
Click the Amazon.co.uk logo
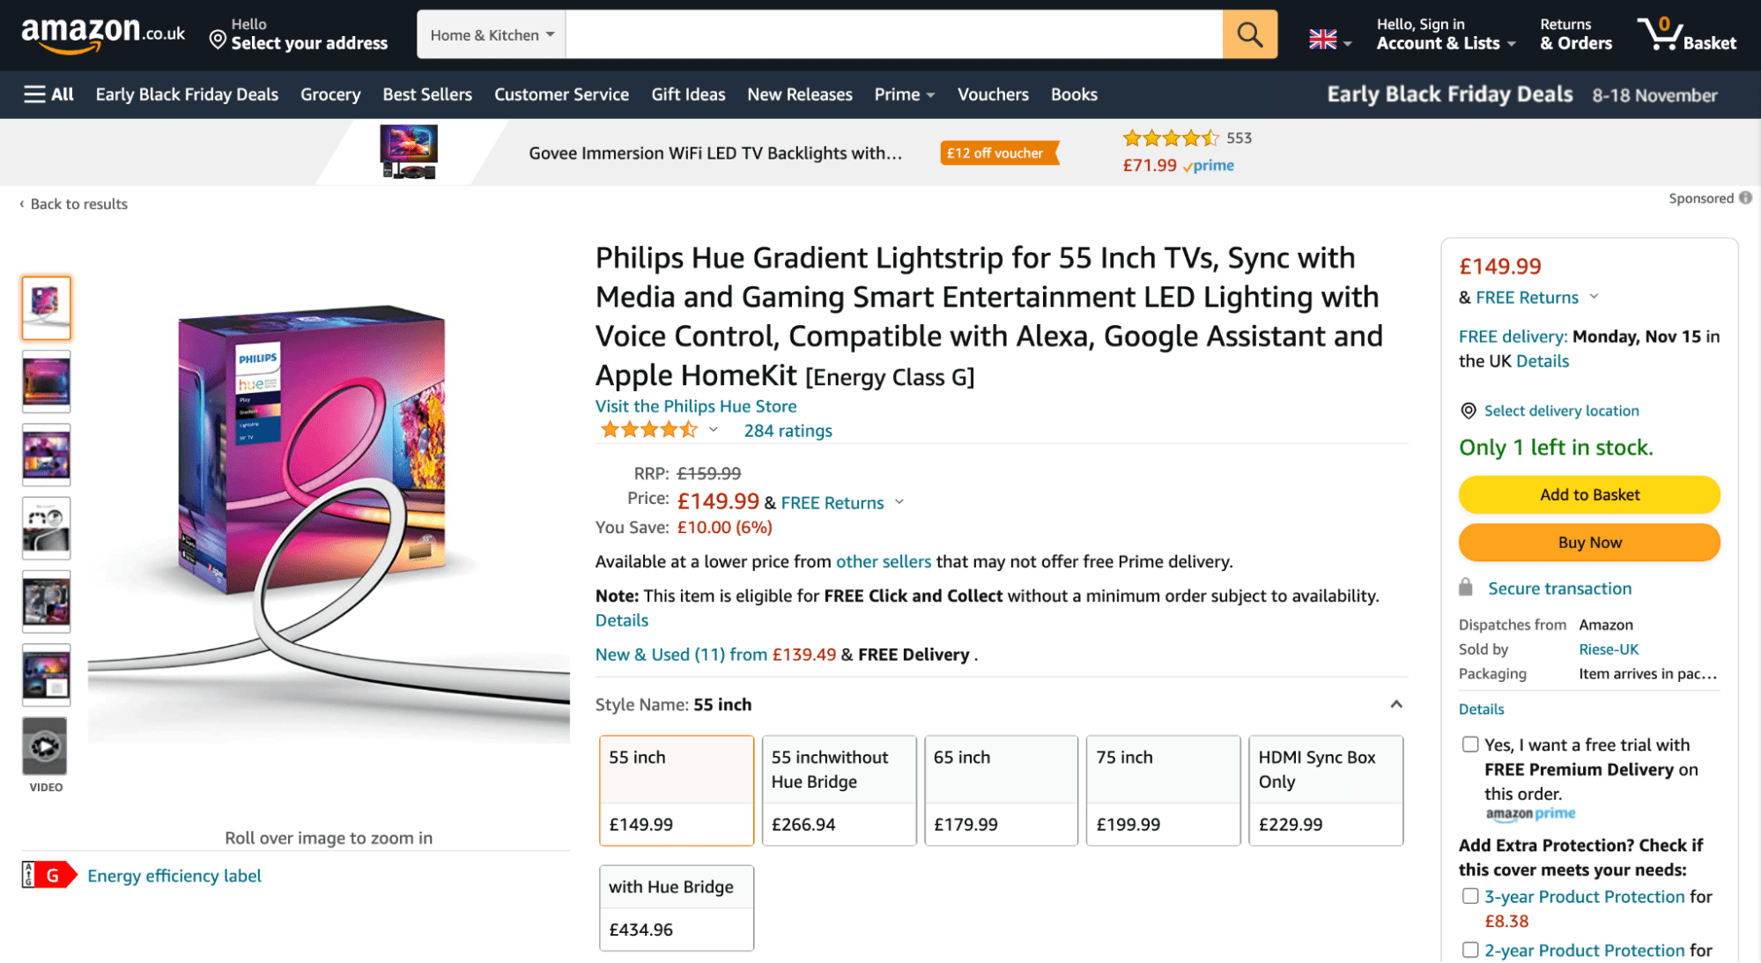pos(103,34)
